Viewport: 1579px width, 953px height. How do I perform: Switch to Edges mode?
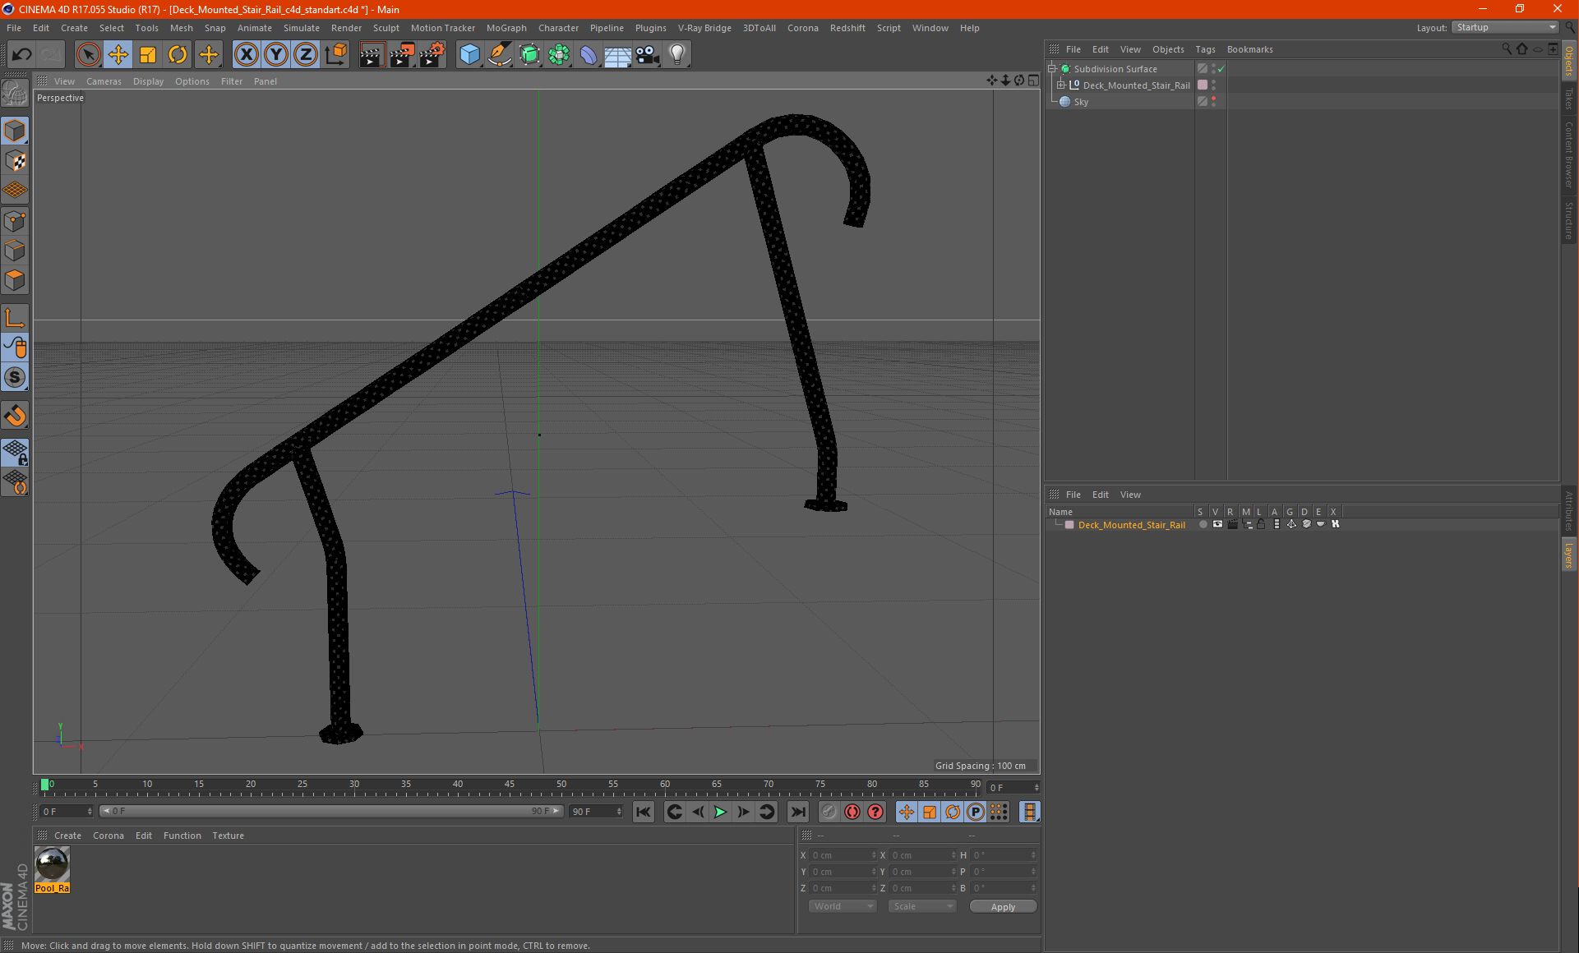[x=15, y=251]
